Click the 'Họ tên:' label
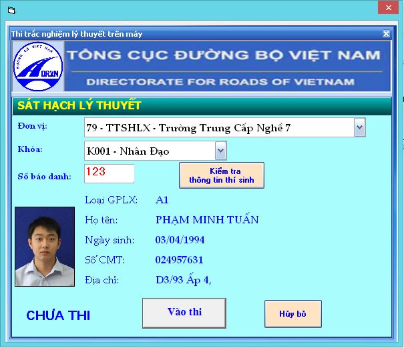This screenshot has width=404, height=348. click(102, 220)
